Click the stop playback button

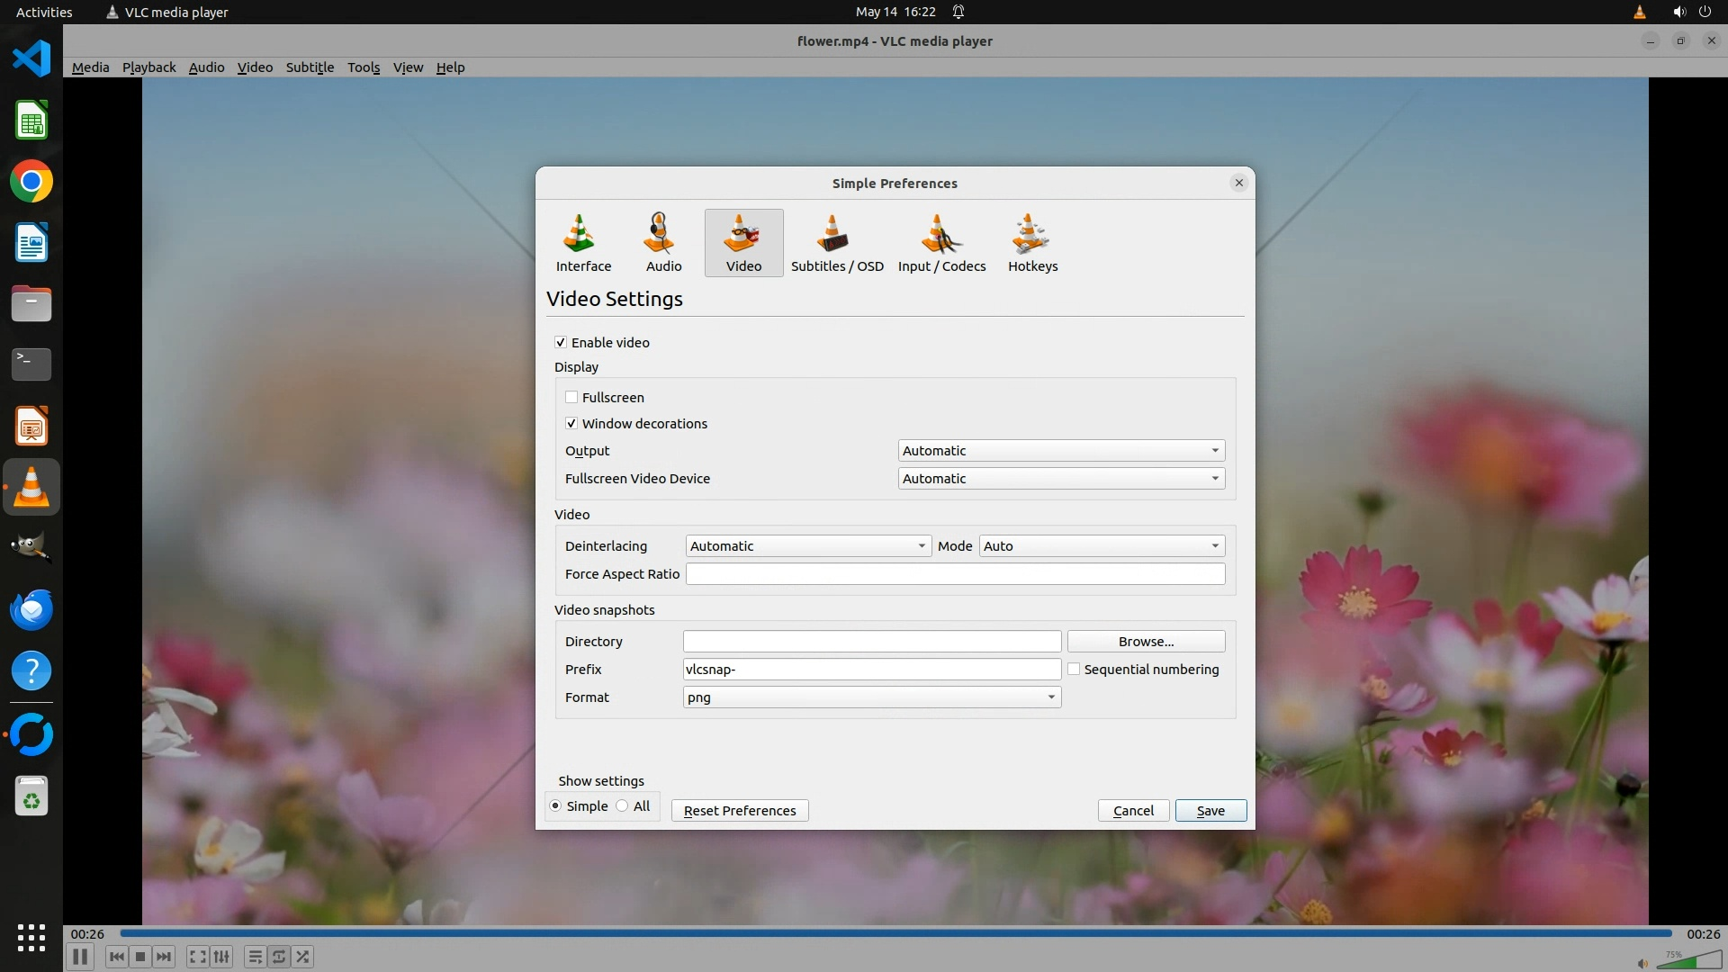tap(140, 957)
